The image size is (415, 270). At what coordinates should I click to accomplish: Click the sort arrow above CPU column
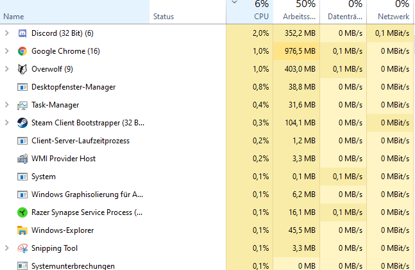pyautogui.click(x=235, y=3)
